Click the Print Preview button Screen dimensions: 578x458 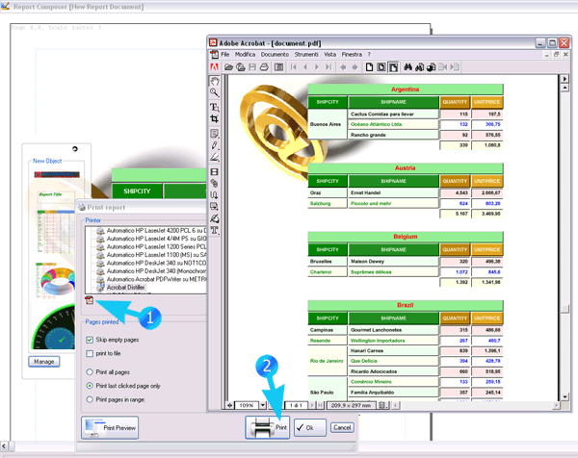110,428
